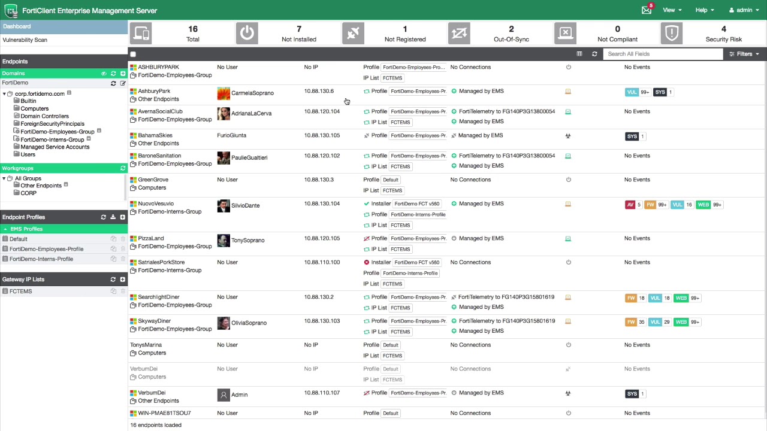Open the column chooser icon
Viewport: 767px width, 431px height.
coord(579,54)
